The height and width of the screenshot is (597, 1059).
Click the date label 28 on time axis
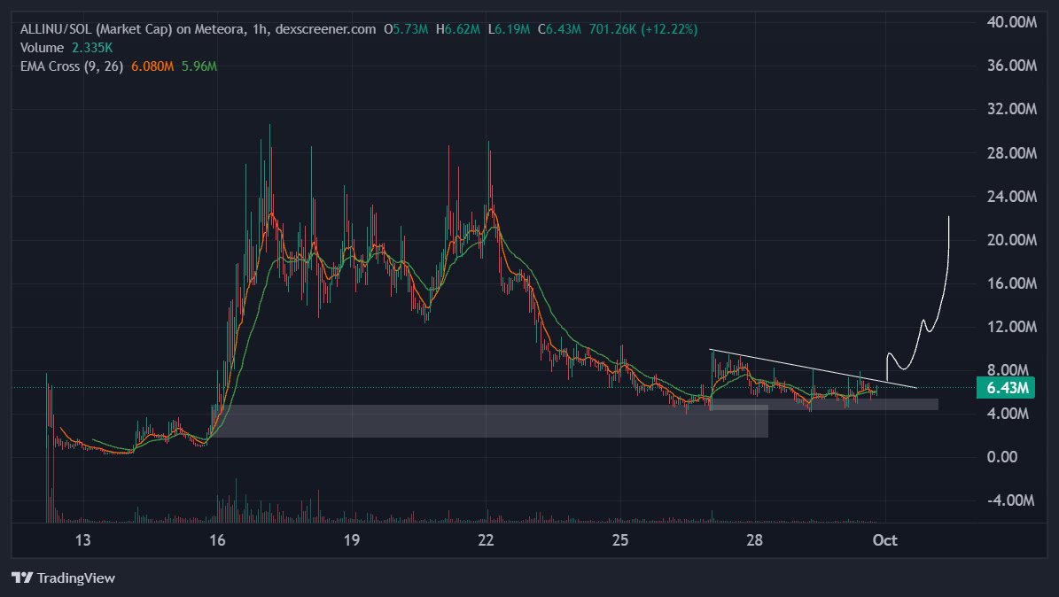pyautogui.click(x=754, y=540)
